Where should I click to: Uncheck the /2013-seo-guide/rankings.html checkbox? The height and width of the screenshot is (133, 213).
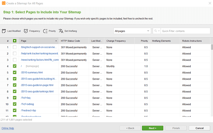pos(15,91)
